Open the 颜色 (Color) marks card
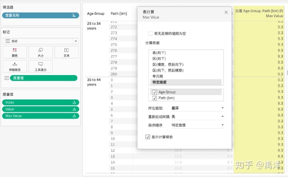The width and height of the screenshot is (288, 177). tap(15, 52)
